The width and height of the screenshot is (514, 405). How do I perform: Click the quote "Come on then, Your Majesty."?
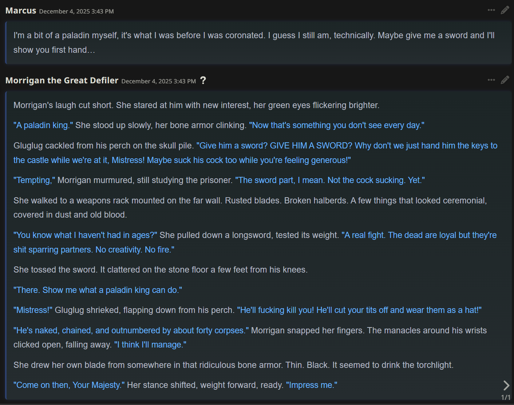[69, 385]
